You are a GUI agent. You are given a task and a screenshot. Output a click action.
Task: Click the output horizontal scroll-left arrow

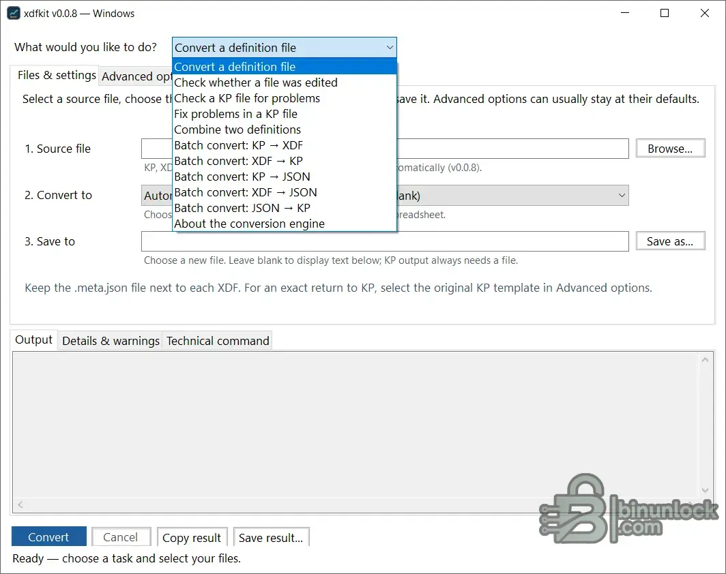pos(20,504)
